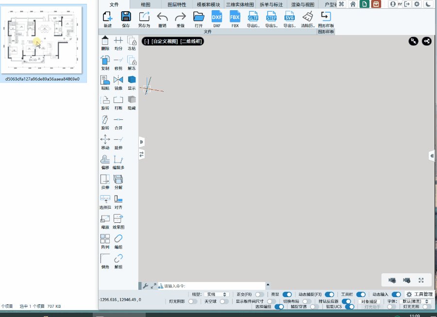This screenshot has height=317, width=437.
Task: Click the 编组 (Group) tool icon
Action: pyautogui.click(x=118, y=239)
